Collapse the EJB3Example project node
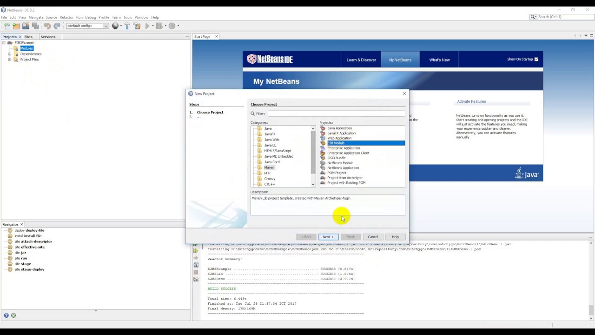The image size is (595, 335). click(4, 43)
